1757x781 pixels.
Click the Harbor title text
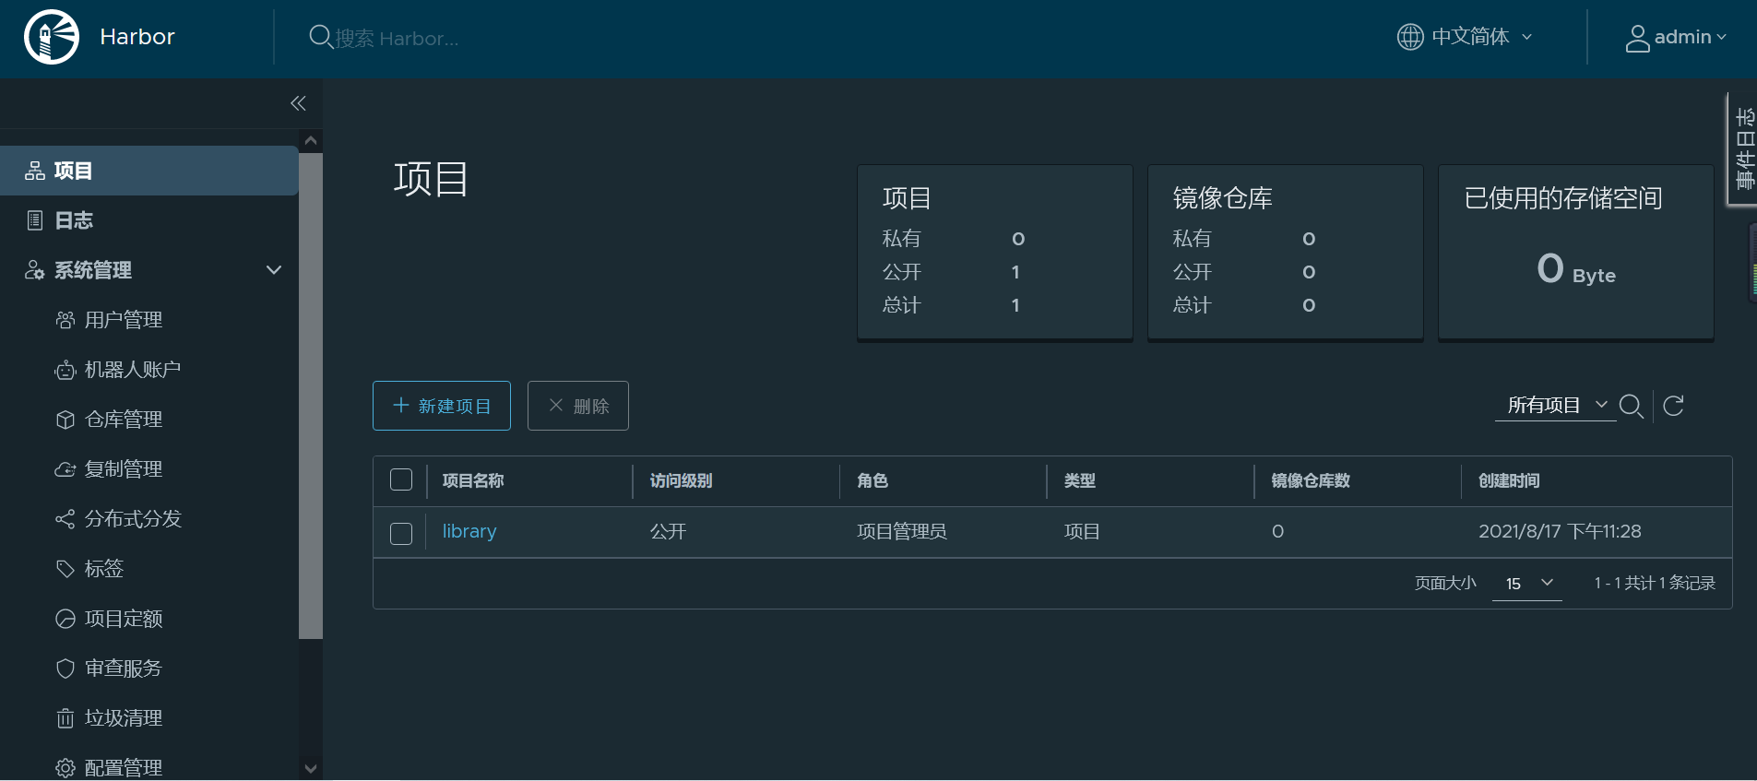click(137, 37)
